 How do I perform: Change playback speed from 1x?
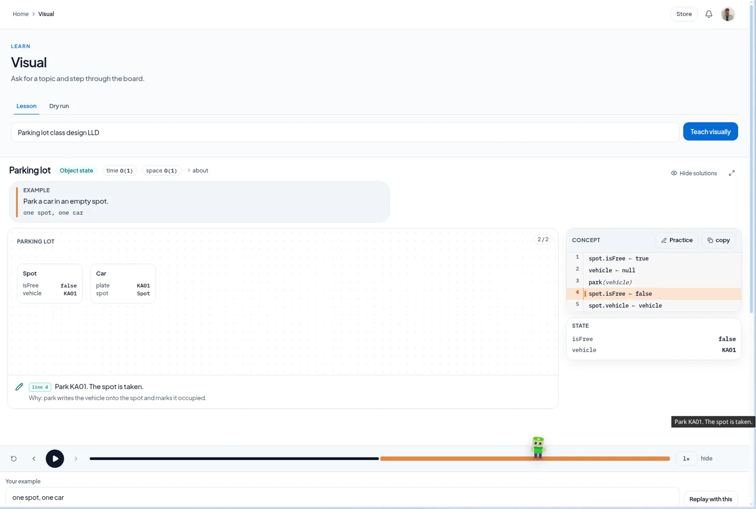point(686,458)
